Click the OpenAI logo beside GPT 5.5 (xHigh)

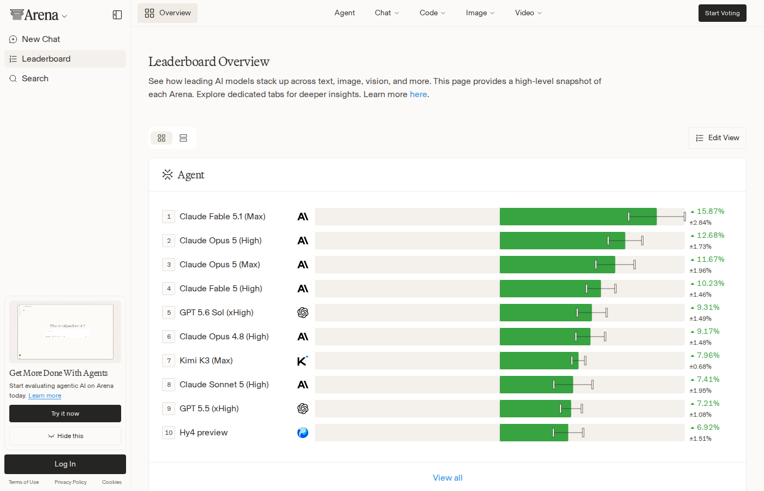click(303, 409)
